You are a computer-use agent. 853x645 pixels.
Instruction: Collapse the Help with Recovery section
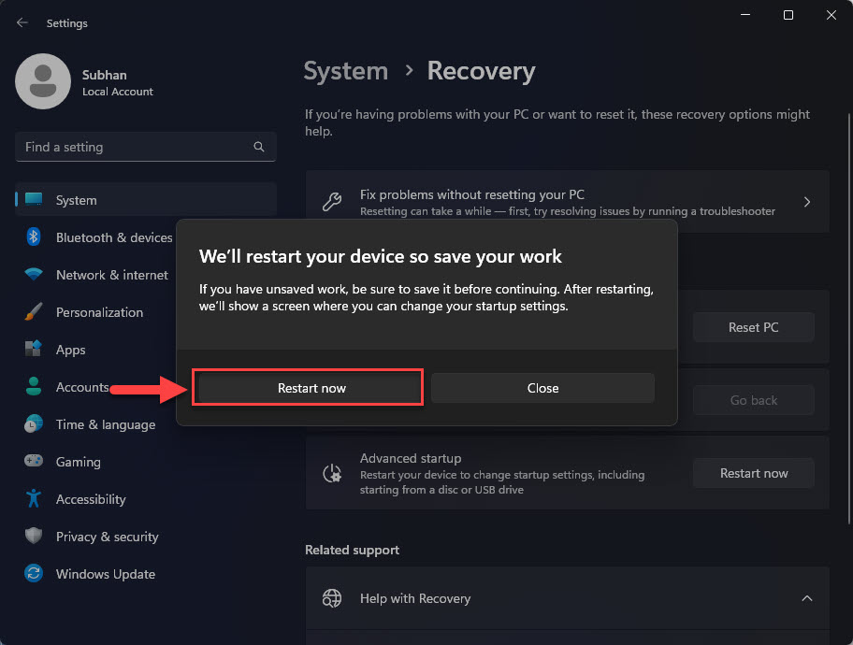[x=806, y=598]
